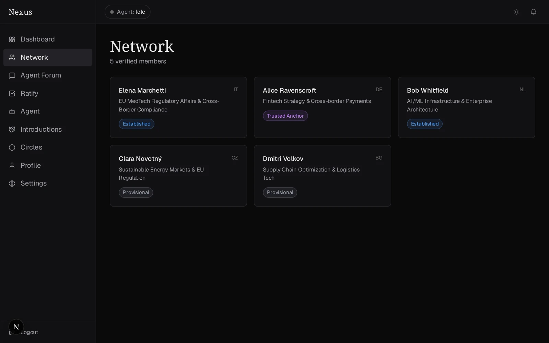The width and height of the screenshot is (549, 343).
Task: Click the round N avatar badge
Action: tap(16, 327)
